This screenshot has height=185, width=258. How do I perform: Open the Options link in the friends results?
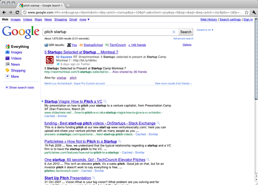click(x=187, y=45)
